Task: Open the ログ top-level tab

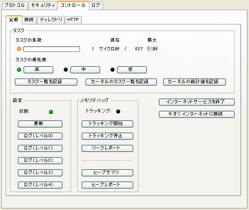Action: (x=96, y=5)
